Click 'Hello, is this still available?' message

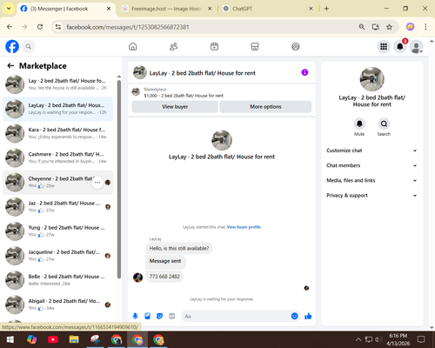pyautogui.click(x=179, y=249)
